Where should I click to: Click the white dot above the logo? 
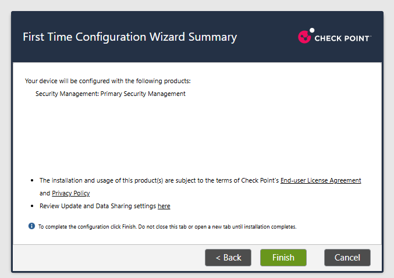pos(312,30)
